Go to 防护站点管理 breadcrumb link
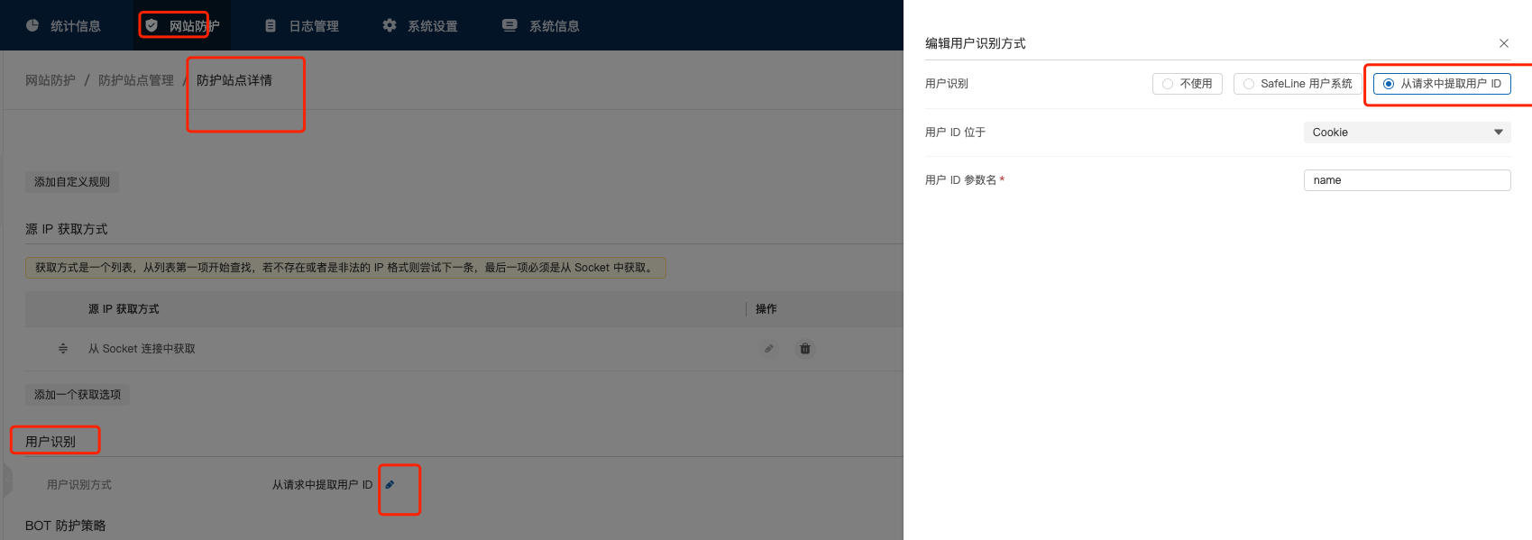Viewport: 1532px width, 540px height. tap(136, 80)
